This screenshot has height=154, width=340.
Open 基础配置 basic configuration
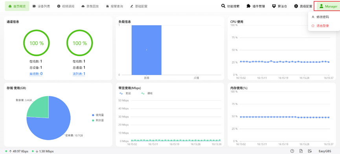tap(139, 6)
